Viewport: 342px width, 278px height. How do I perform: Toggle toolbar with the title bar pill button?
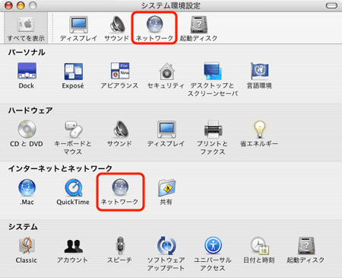tap(331, 5)
